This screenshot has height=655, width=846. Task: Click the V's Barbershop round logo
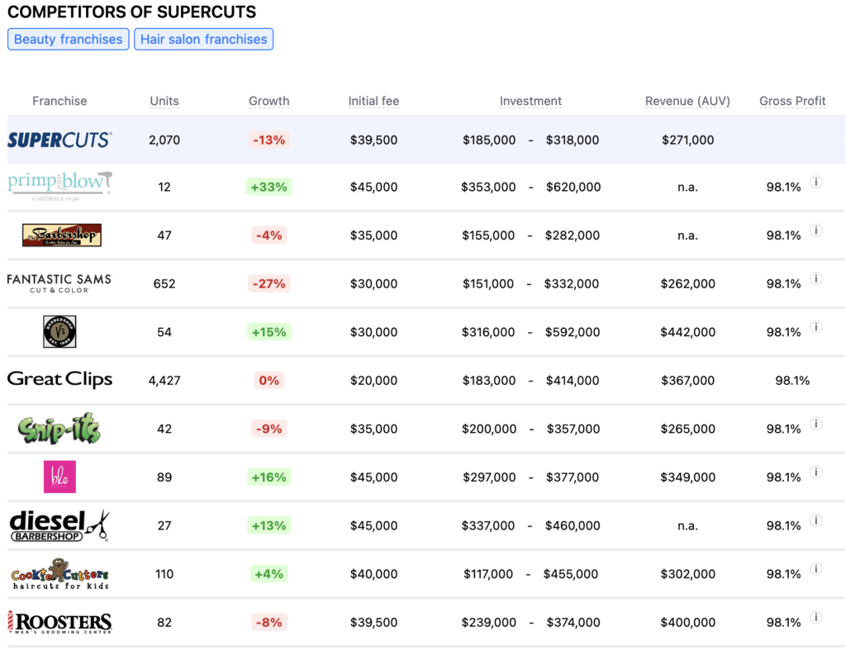pyautogui.click(x=59, y=331)
